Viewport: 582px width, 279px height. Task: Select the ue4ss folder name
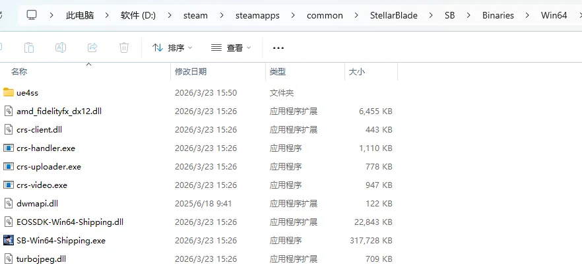pyautogui.click(x=28, y=93)
